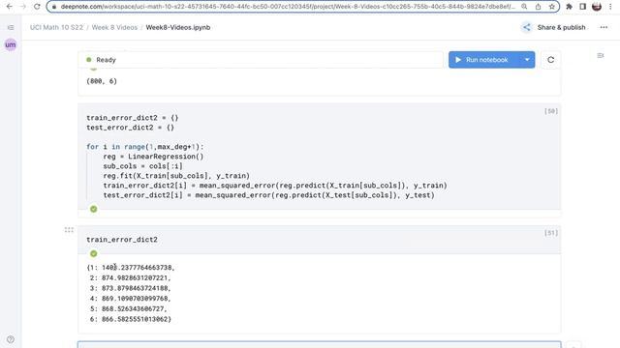The image size is (620, 348).
Task: Click the deepnote.com URL address bar
Action: (x=288, y=7)
